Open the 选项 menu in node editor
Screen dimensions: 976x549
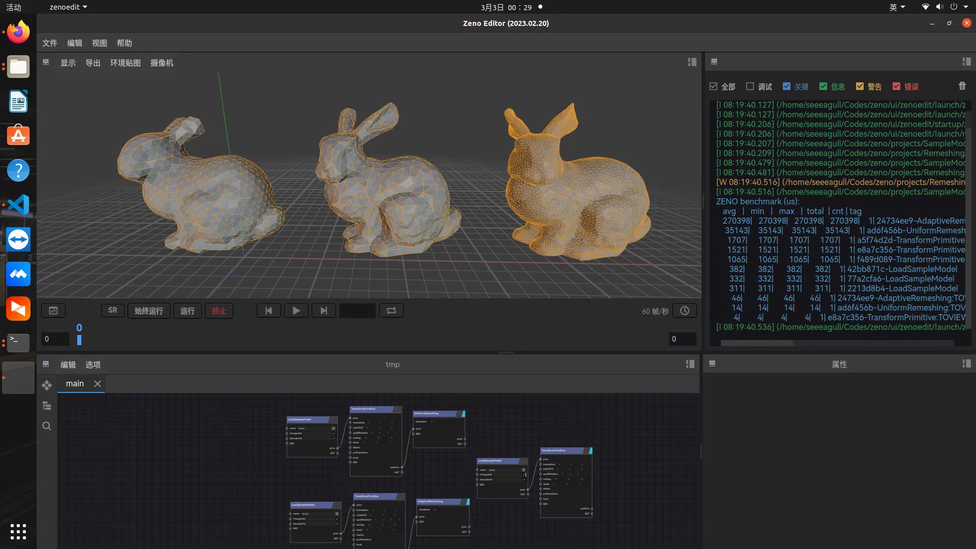coord(93,364)
